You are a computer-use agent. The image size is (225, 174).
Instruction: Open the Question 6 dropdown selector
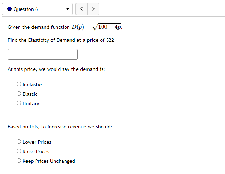click(x=37, y=9)
